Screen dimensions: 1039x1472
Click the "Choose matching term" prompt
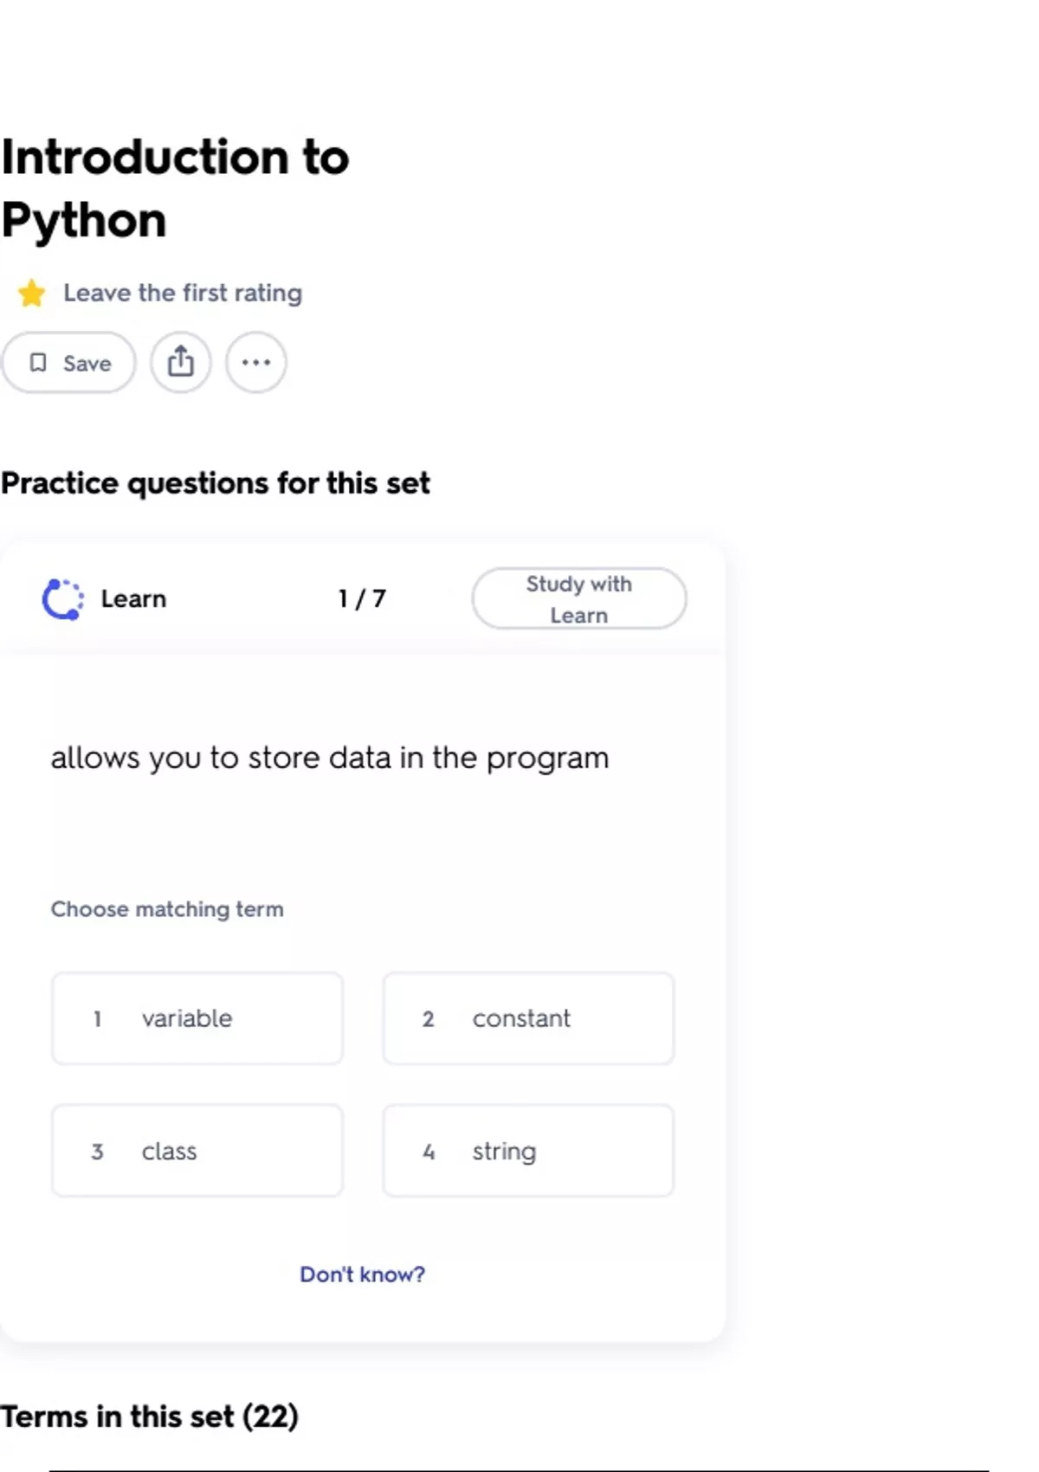tap(167, 909)
